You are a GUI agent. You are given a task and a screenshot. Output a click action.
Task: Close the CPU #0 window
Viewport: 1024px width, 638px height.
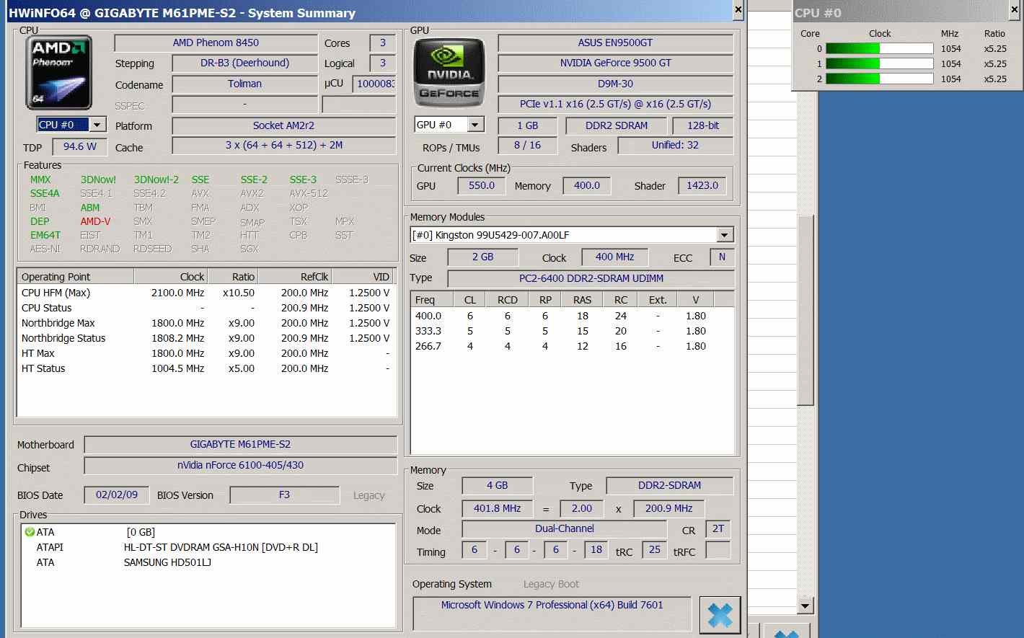pyautogui.click(x=1015, y=10)
